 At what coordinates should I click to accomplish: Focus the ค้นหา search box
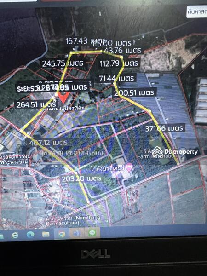click(x=196, y=11)
